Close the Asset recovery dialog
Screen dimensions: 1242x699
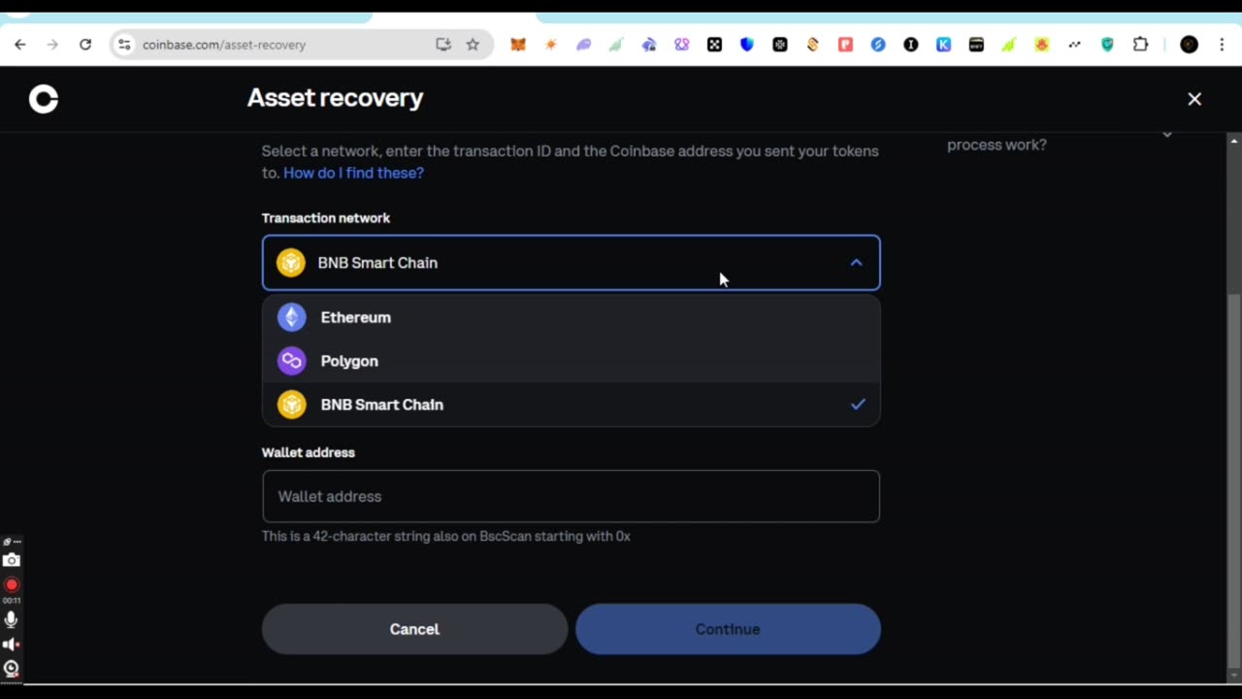1194,99
